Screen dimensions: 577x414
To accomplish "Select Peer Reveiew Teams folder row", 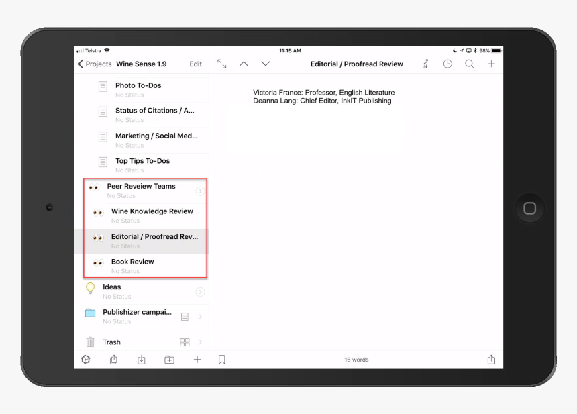I will (142, 191).
